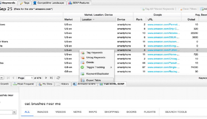Click the page number input field
The width and height of the screenshot is (207, 119).
[29, 78]
